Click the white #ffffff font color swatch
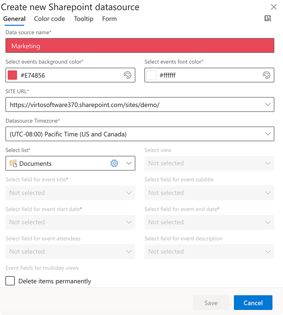Screen dimensions: 283x315 pos(151,75)
